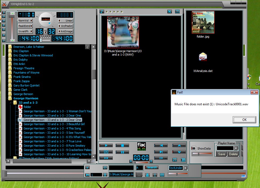
Task: Skip to previous track button
Action: [161, 146]
